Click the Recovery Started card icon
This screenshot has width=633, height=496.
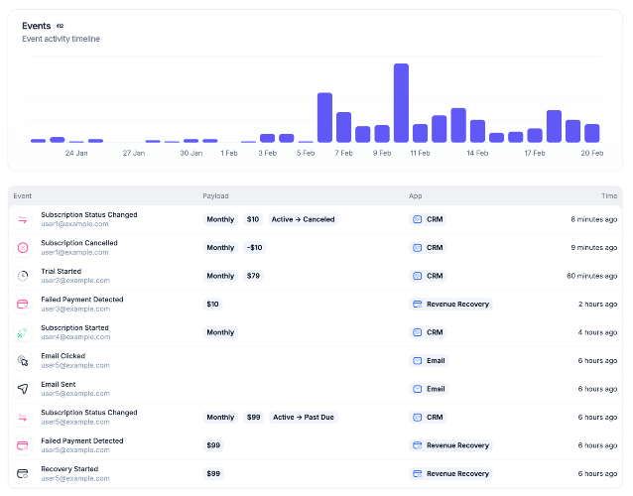point(23,473)
